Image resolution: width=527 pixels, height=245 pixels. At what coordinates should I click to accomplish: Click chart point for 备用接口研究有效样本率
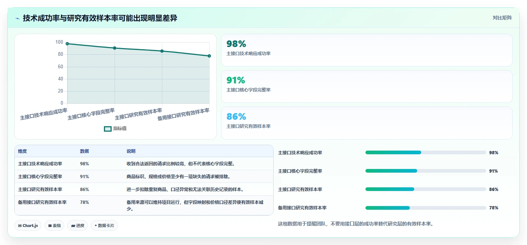click(209, 56)
